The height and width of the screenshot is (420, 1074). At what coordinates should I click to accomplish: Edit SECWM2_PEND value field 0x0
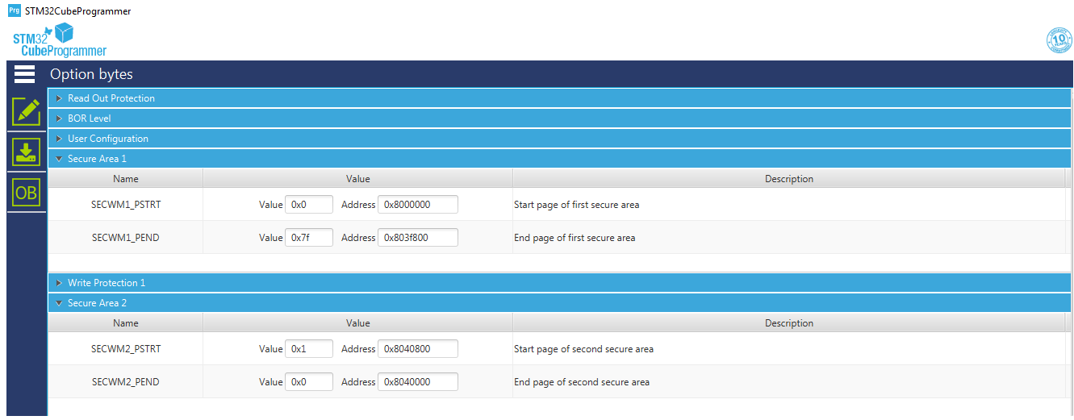pos(309,382)
